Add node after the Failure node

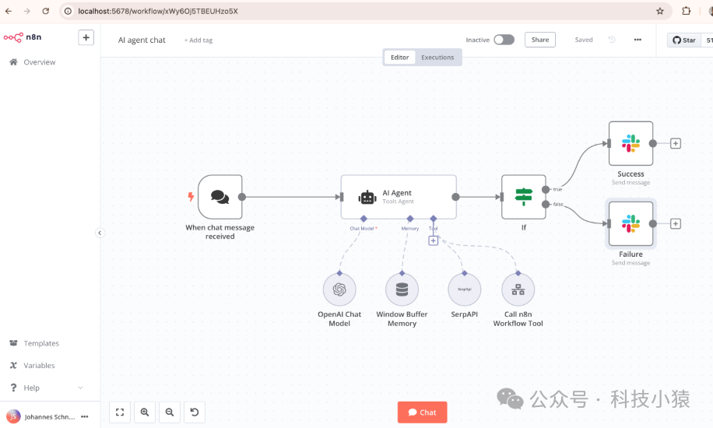(676, 224)
